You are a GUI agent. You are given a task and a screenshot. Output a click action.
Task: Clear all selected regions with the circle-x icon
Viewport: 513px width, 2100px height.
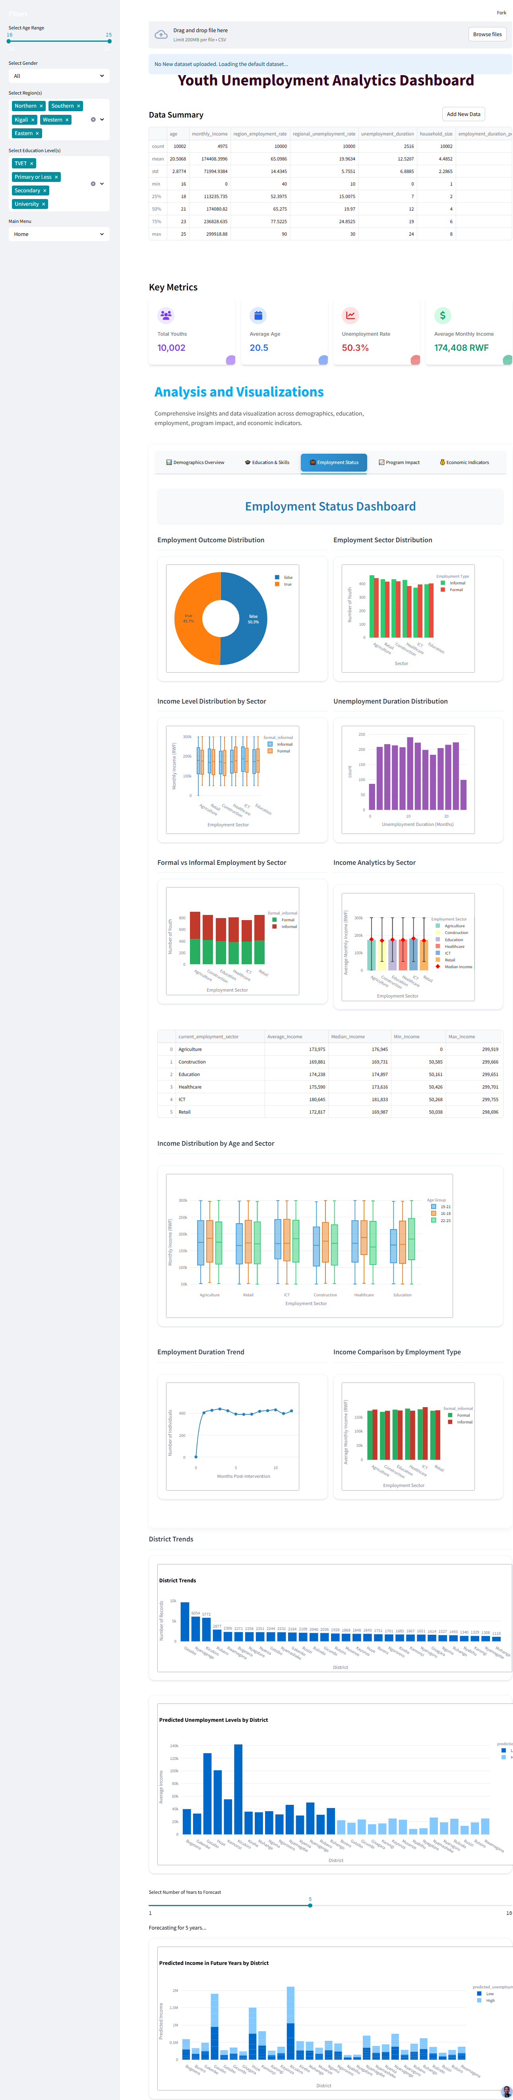[x=93, y=120]
